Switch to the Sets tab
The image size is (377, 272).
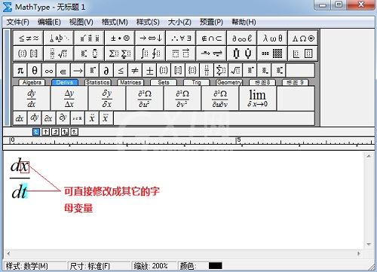[x=164, y=82]
